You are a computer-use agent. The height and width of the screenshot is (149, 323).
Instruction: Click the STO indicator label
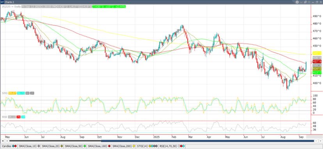(x=5, y=93)
